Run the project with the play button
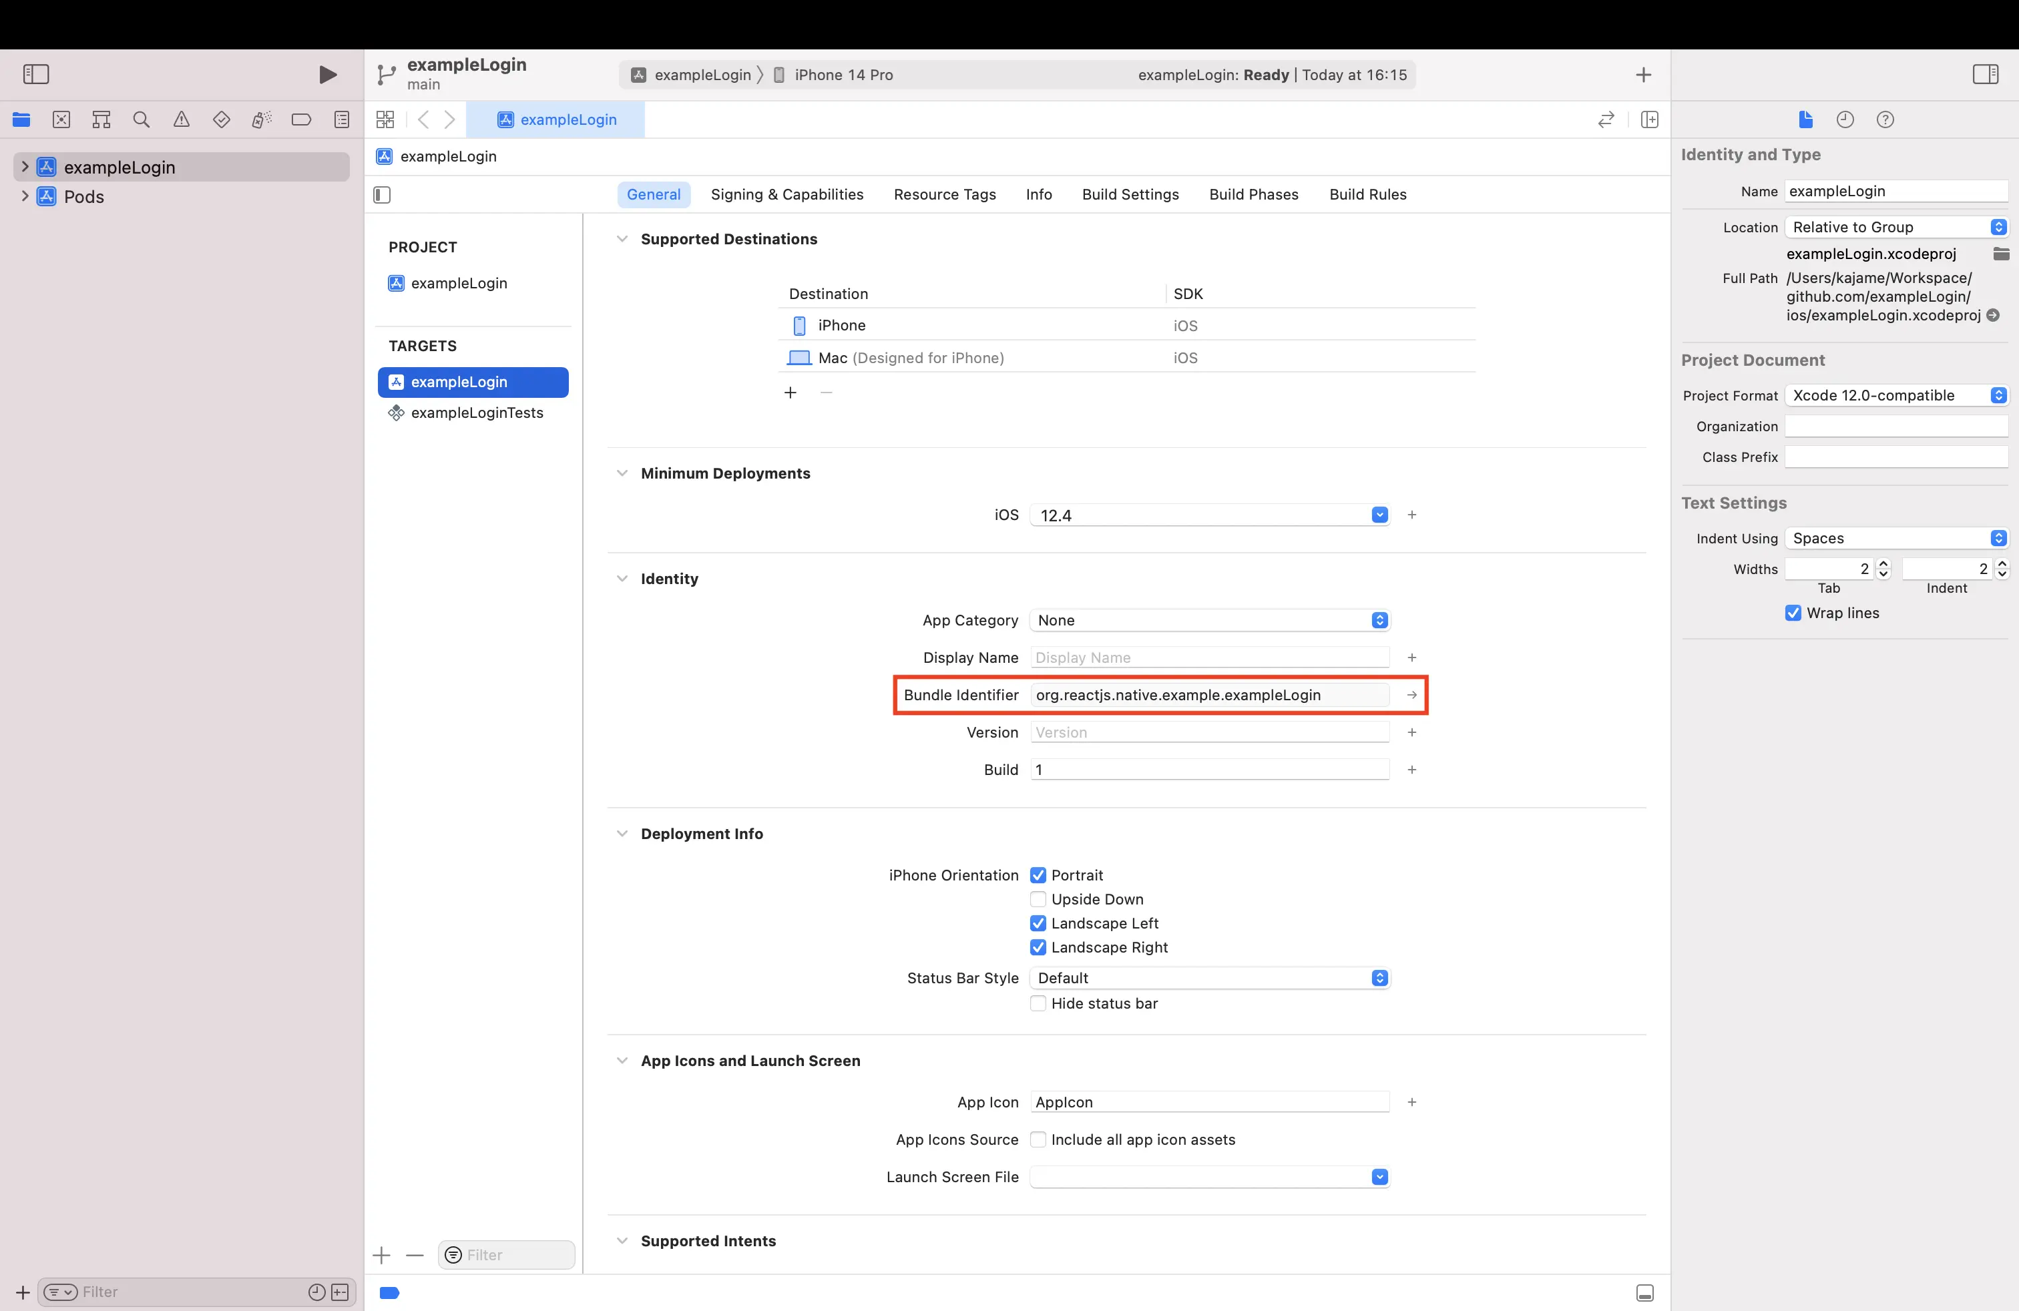 [327, 75]
